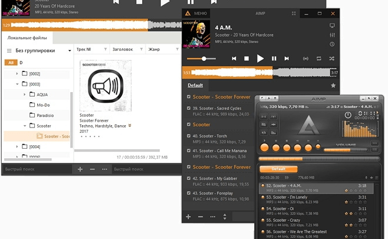Uncheck track 43 Scooter - Foreplay

point(189,193)
